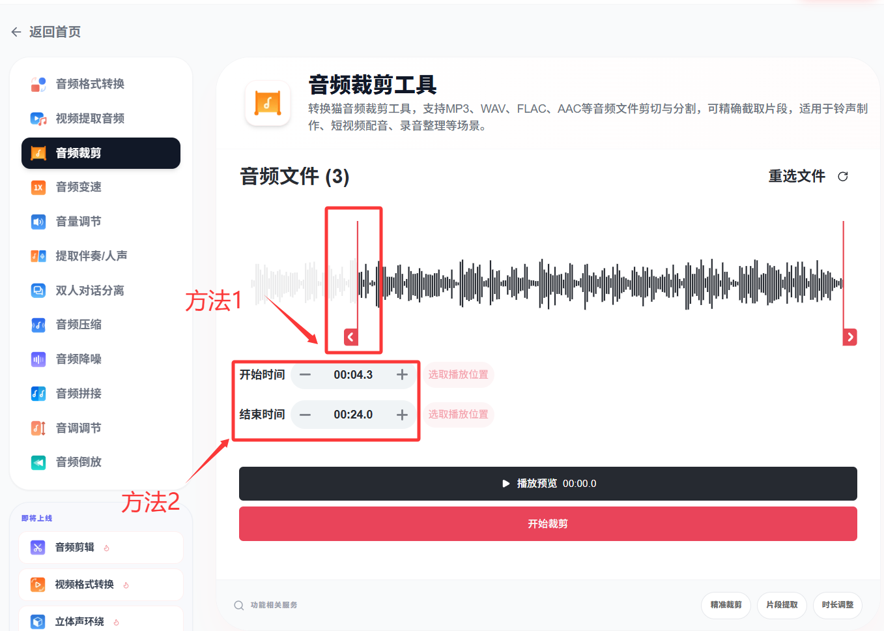This screenshot has width=884, height=631.
Task: Decrease start time with the minus stepper
Action: coord(305,375)
